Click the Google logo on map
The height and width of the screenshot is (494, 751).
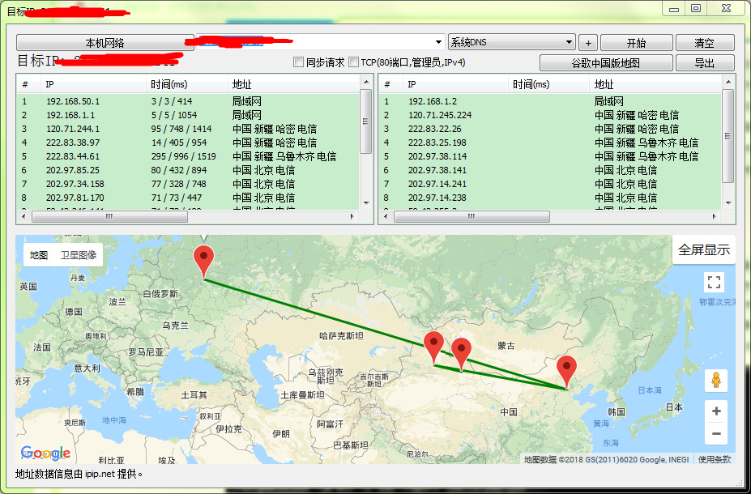(x=45, y=453)
